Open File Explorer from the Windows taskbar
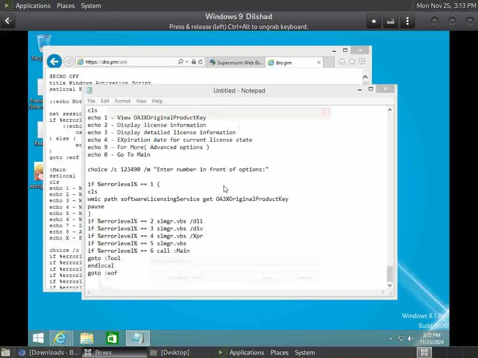Viewport: 478px width, 358px height. click(86, 338)
